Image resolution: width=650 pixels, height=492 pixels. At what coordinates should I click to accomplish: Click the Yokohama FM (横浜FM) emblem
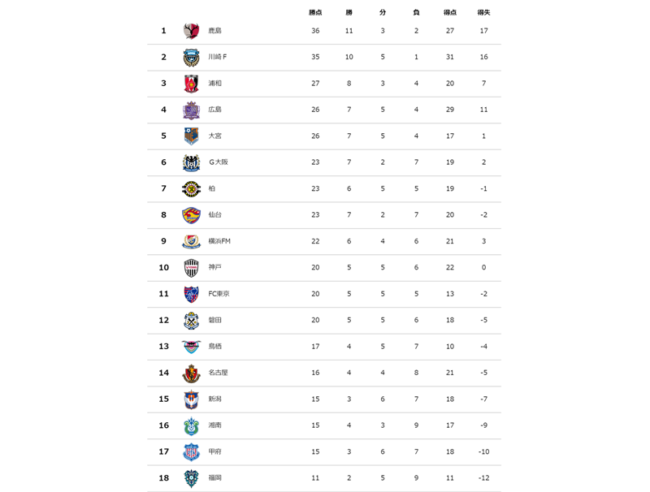pyautogui.click(x=191, y=241)
